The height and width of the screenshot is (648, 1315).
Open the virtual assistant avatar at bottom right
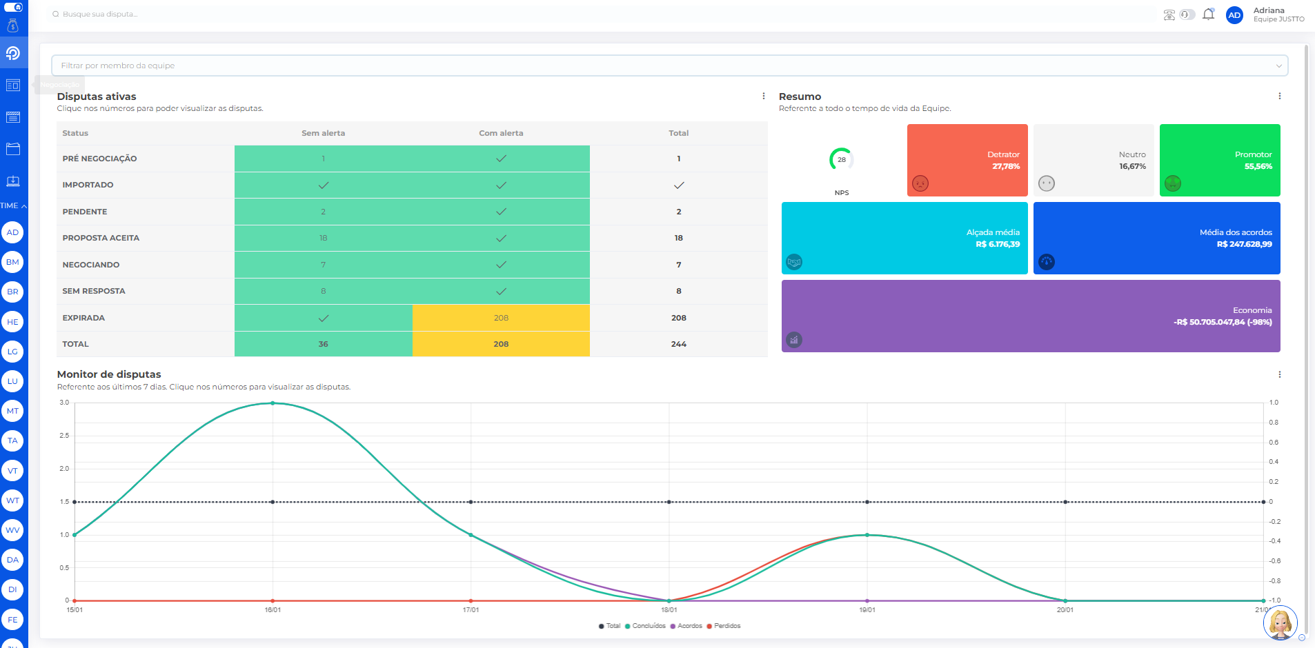pyautogui.click(x=1281, y=623)
